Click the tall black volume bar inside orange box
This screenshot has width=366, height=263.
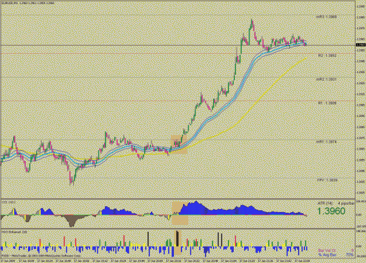click(x=177, y=238)
